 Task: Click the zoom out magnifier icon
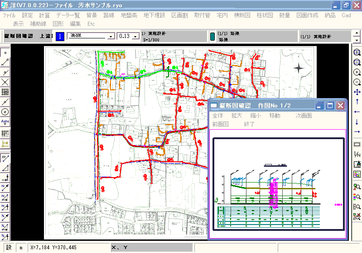pos(357,82)
